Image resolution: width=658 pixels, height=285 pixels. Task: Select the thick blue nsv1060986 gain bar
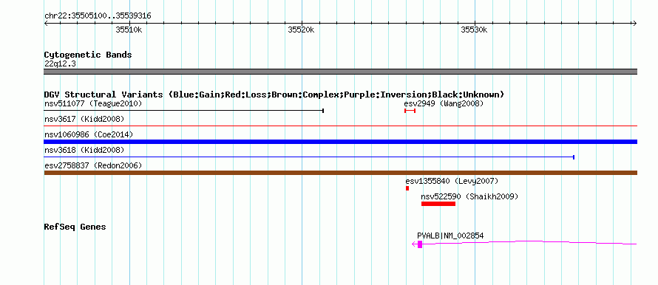(x=340, y=142)
